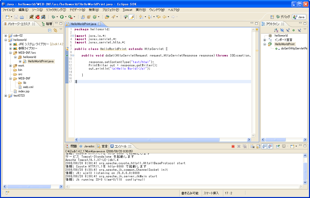Expand the cdn-02 project node
310x198 pixels.
(x=6, y=36)
